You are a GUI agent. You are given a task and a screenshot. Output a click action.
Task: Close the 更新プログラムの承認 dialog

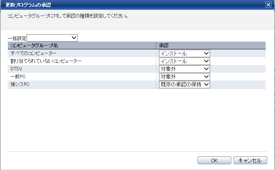click(x=268, y=5)
